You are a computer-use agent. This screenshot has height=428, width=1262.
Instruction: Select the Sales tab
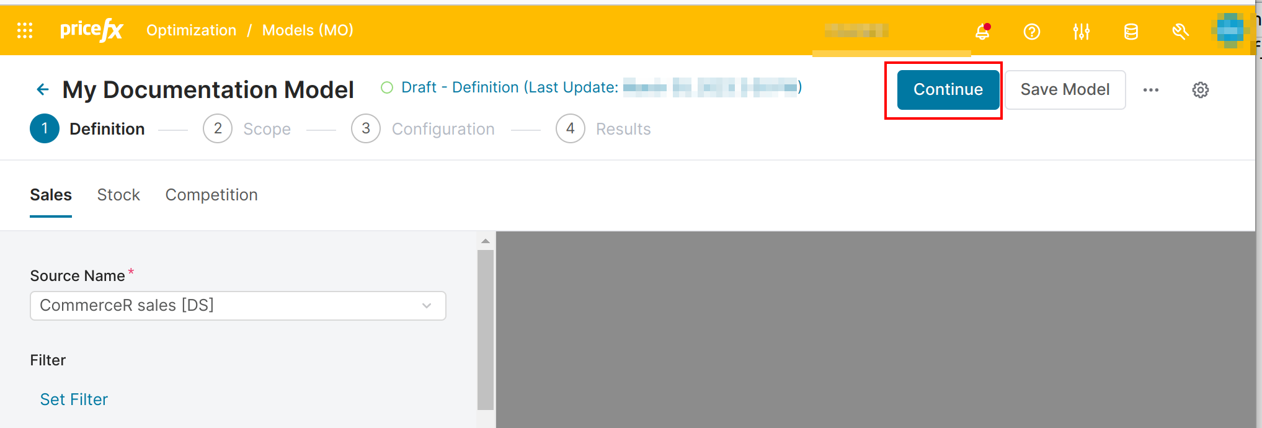coord(51,195)
